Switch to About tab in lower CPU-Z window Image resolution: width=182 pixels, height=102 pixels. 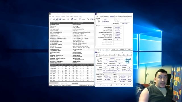point(130,55)
